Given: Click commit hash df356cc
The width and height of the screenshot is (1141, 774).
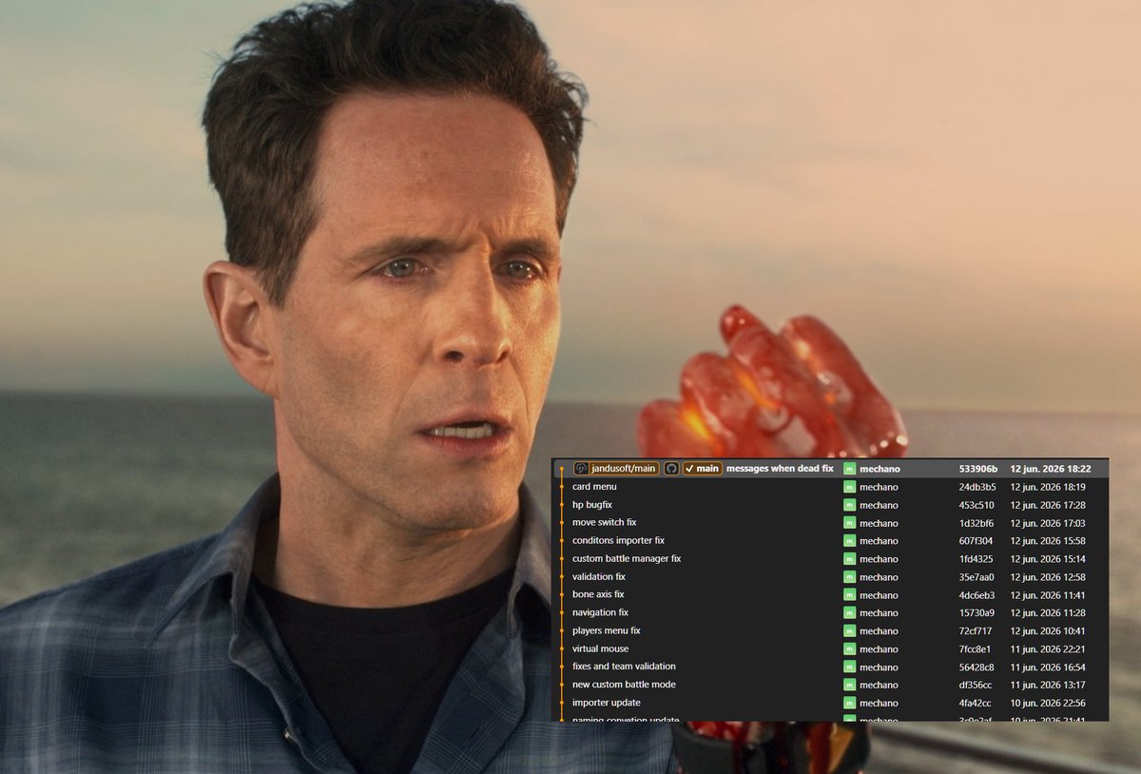Looking at the screenshot, I should pos(976,686).
